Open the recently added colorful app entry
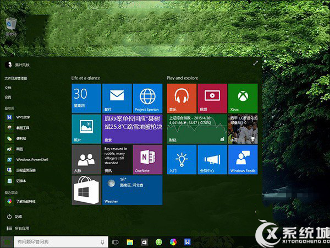330x248 pixels. 20,201
